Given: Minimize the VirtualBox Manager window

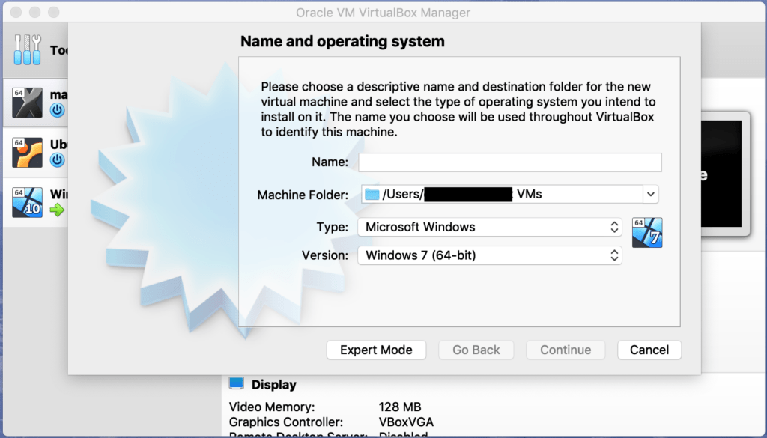Looking at the screenshot, I should [x=34, y=12].
